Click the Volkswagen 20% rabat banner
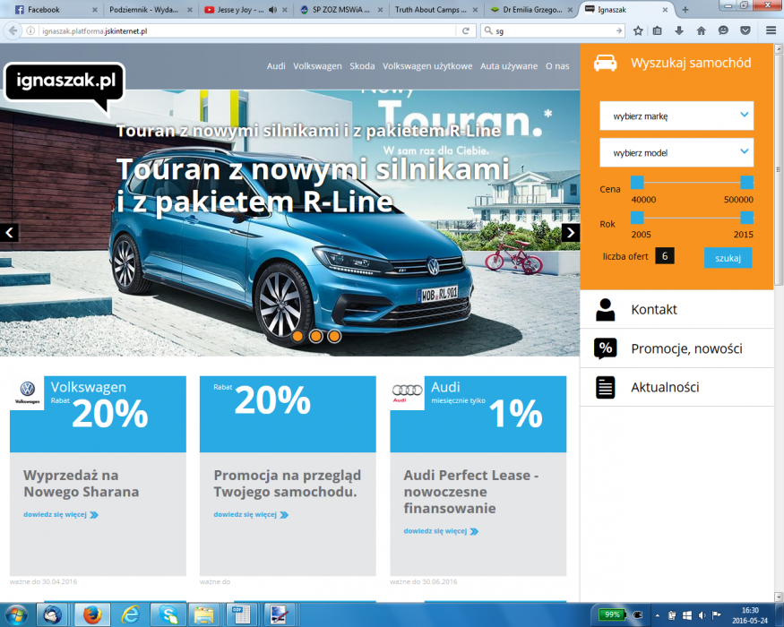This screenshot has width=784, height=627. click(98, 415)
